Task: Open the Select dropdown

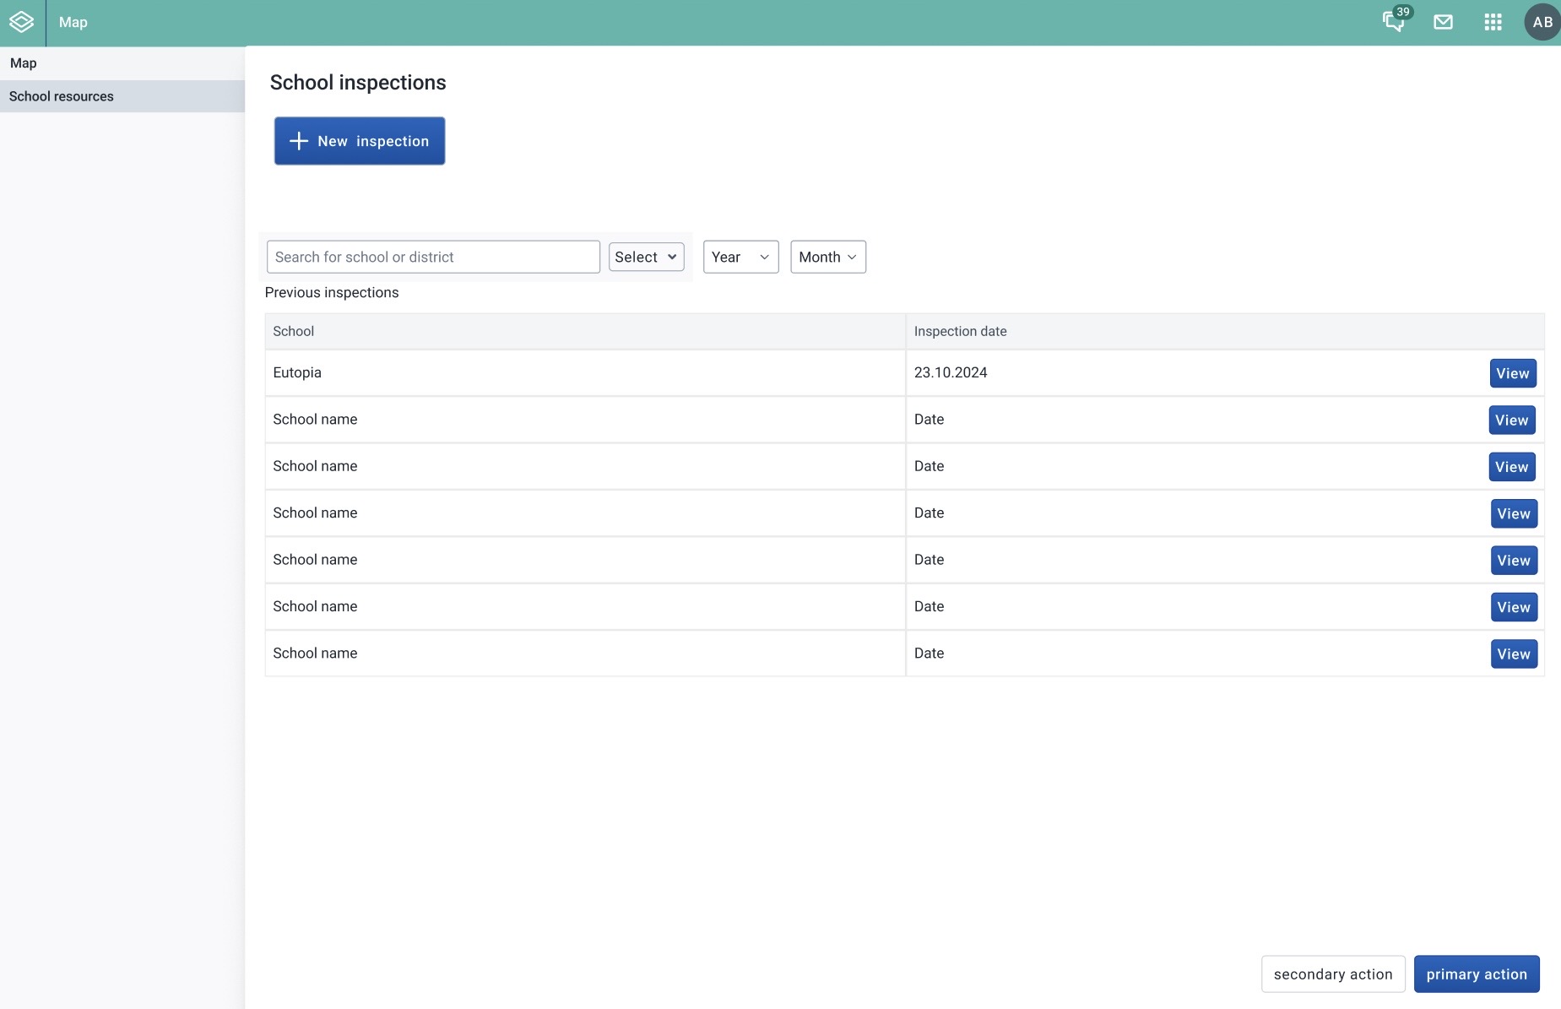Action: (646, 257)
